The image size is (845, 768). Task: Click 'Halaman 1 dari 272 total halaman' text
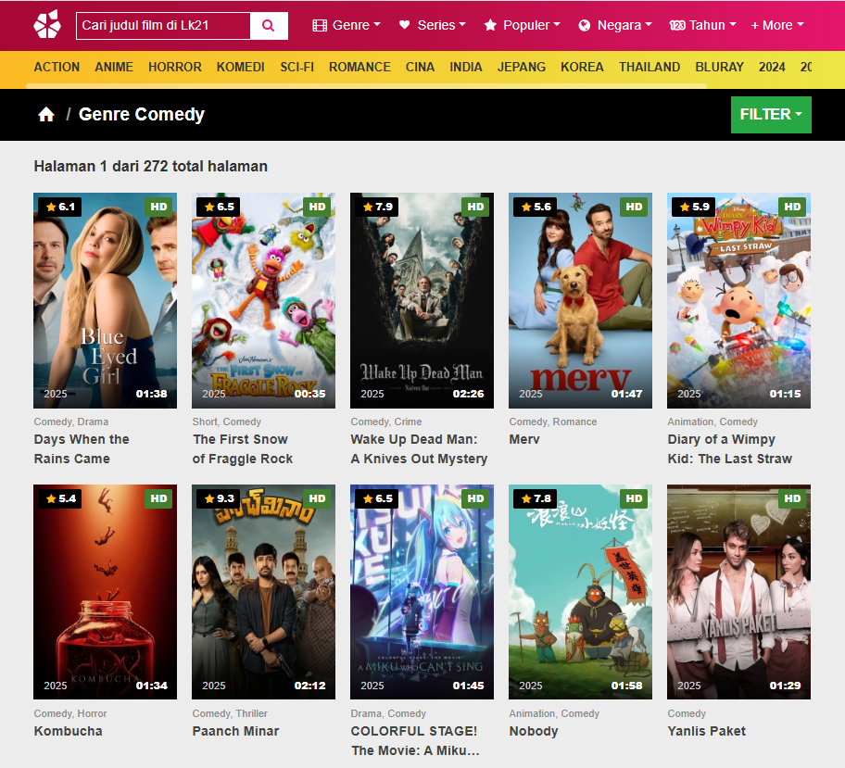(150, 166)
